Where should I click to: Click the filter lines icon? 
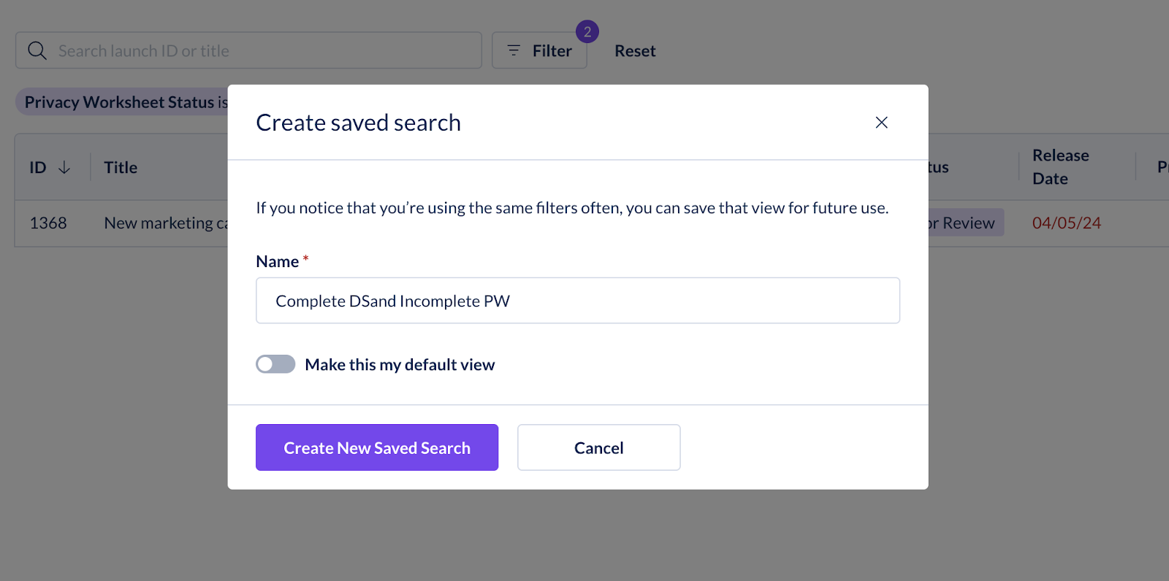[x=514, y=50]
